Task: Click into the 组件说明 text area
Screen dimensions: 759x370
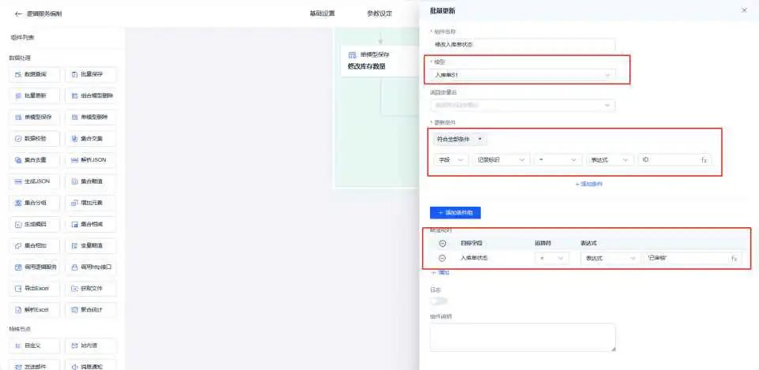Action: 523,337
